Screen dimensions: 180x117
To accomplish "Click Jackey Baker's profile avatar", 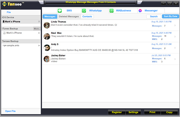I will (47, 59).
